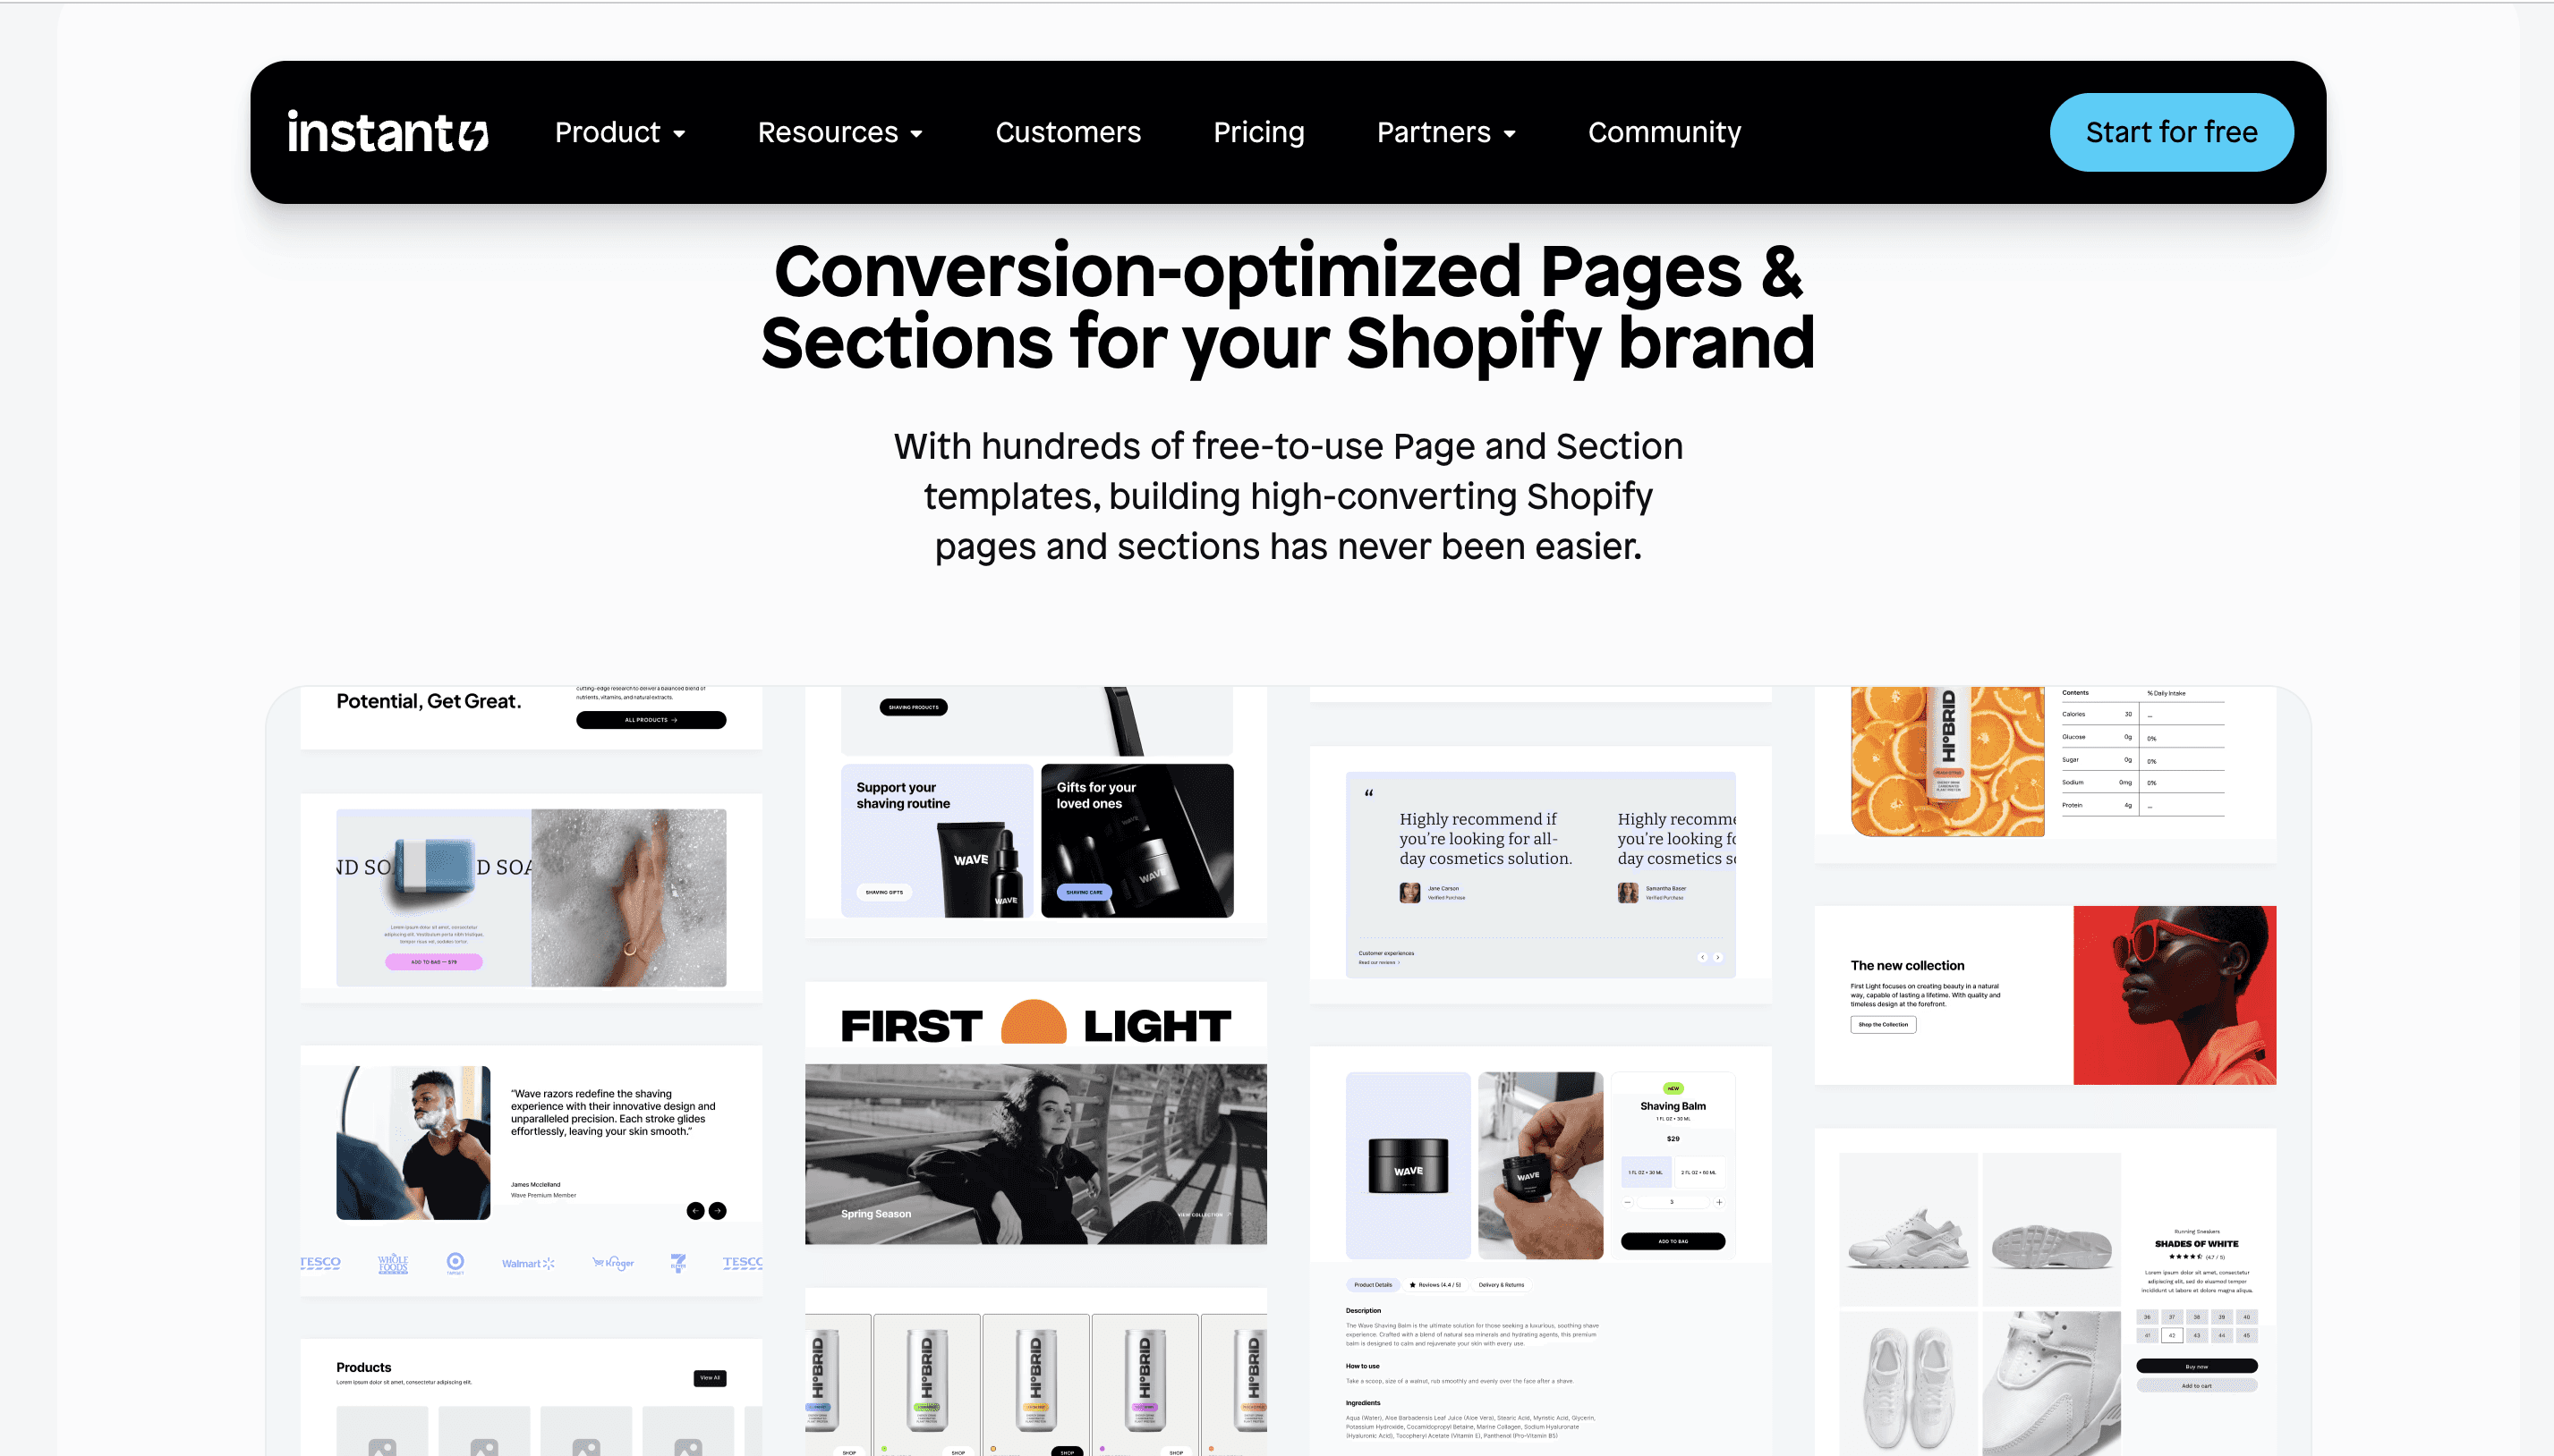
Task: Click Start for free button
Action: pos(2170,131)
